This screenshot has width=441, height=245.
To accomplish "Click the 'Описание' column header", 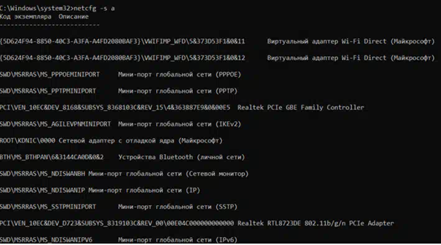I will pyautogui.click(x=73, y=17).
